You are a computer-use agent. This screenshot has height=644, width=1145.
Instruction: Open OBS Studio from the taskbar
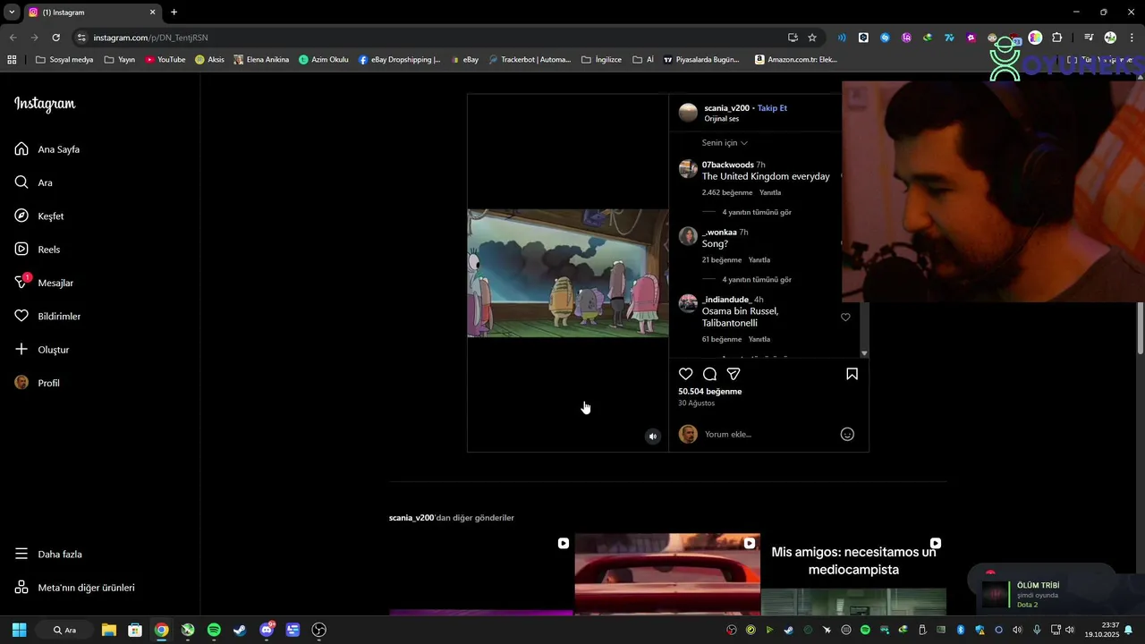[x=319, y=630]
